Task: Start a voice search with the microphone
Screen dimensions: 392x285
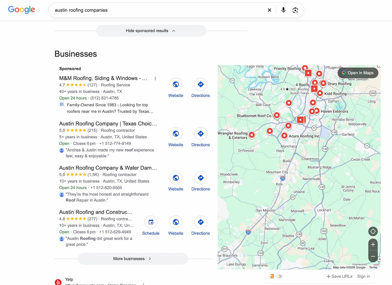Action: (283, 10)
